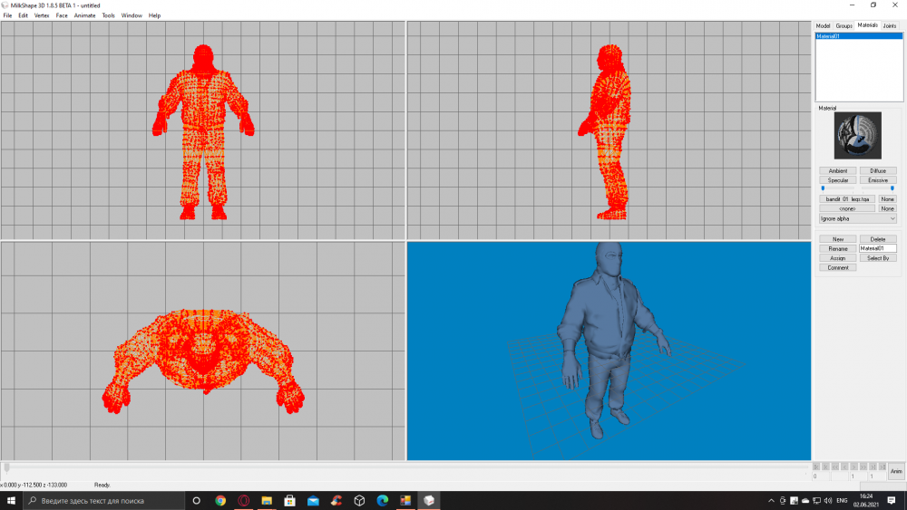Open Microsoft Store from the taskbar
Viewport: 907px width, 510px height.
coord(290,501)
